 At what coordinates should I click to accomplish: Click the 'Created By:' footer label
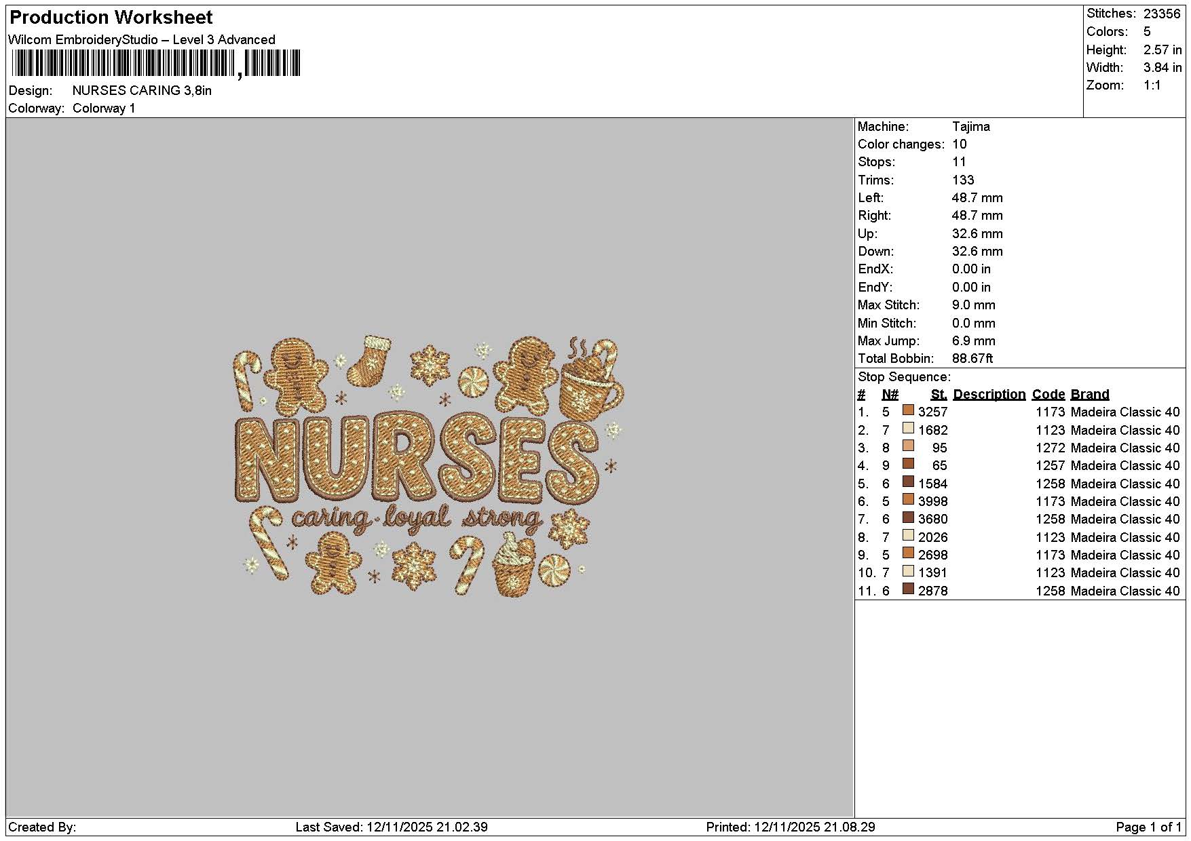pyautogui.click(x=42, y=827)
